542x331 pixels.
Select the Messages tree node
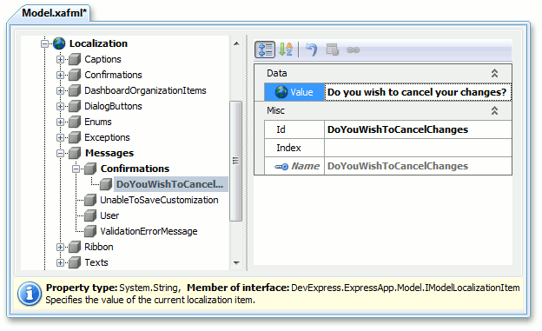coord(109,153)
